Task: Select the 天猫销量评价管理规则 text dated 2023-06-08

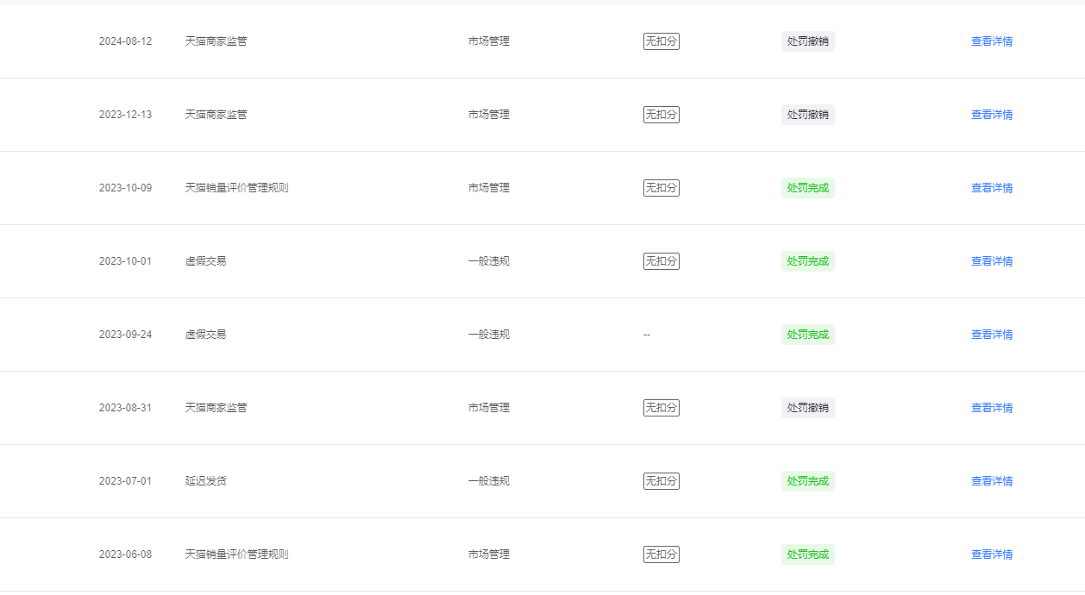Action: pos(237,554)
